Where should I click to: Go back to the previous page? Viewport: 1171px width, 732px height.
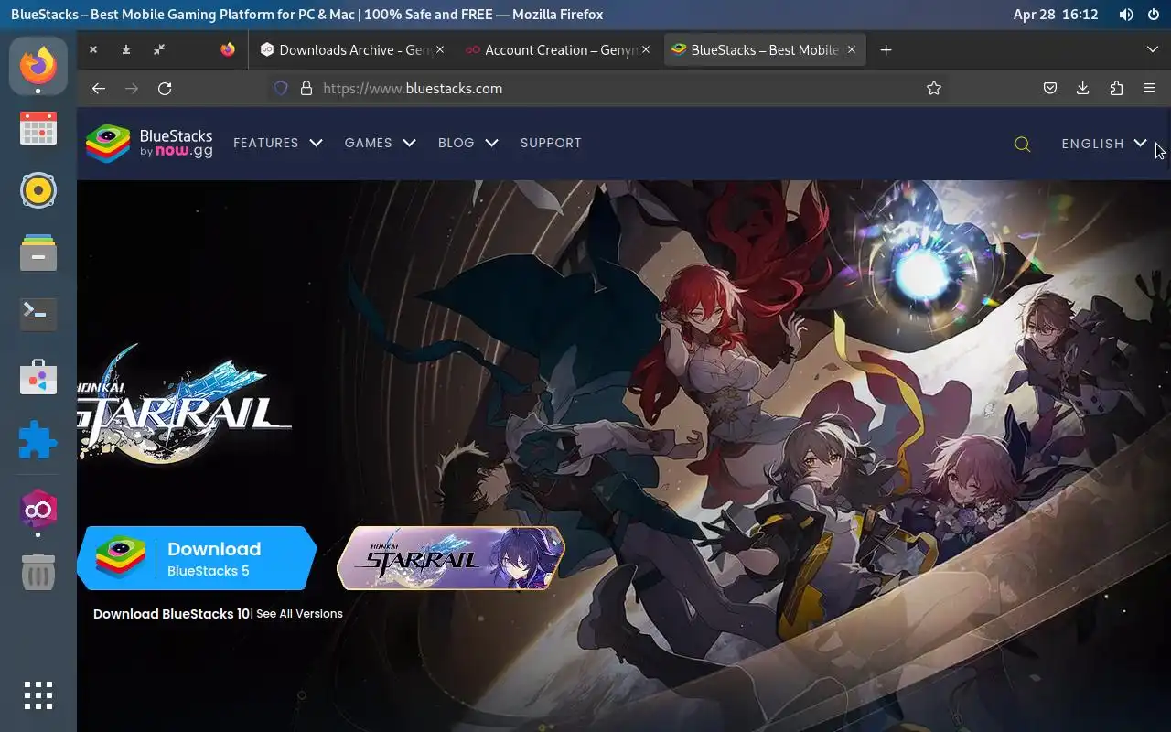99,89
